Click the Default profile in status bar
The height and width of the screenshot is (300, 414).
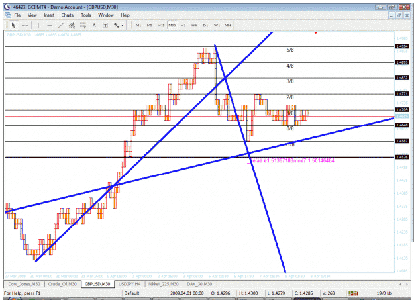click(132, 293)
